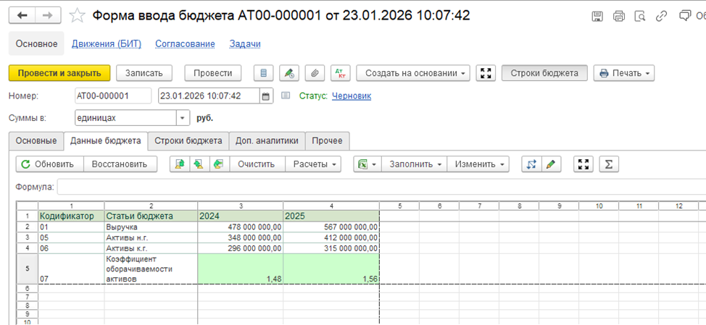
Task: Select the Основное section
Action: point(36,43)
